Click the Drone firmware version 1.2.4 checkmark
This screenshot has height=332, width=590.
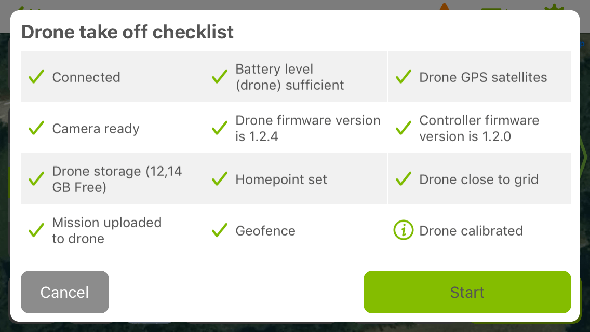tap(220, 128)
